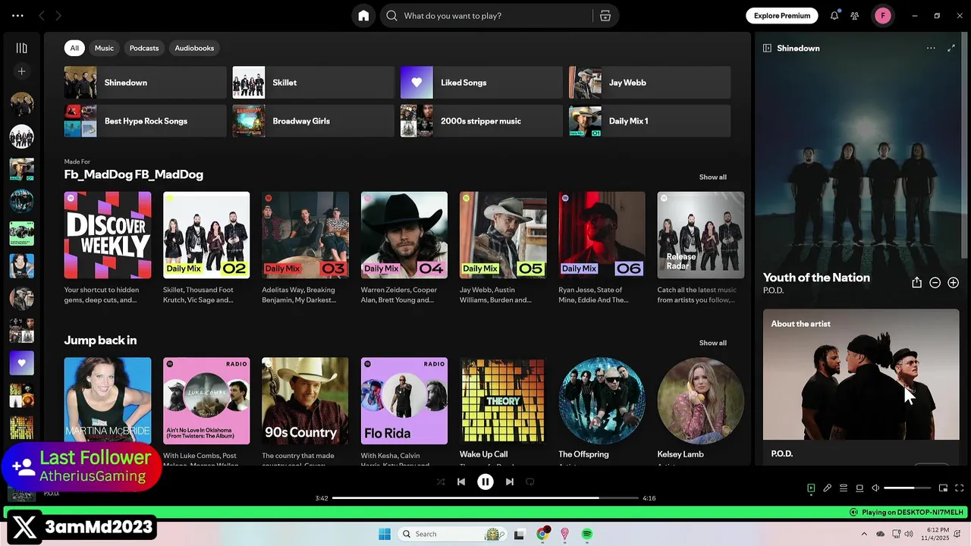Image resolution: width=971 pixels, height=546 pixels.
Task: Click Explore Premium button
Action: click(782, 15)
